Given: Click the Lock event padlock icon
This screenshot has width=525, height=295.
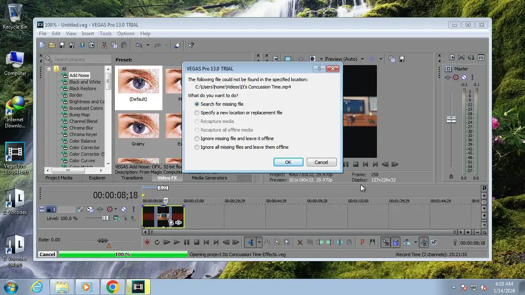Looking at the screenshot, I should pos(349,242).
